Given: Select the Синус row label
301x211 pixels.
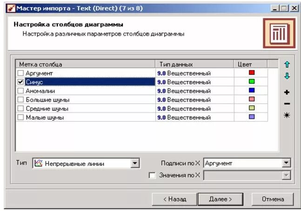Looking at the screenshot, I should click(34, 82).
